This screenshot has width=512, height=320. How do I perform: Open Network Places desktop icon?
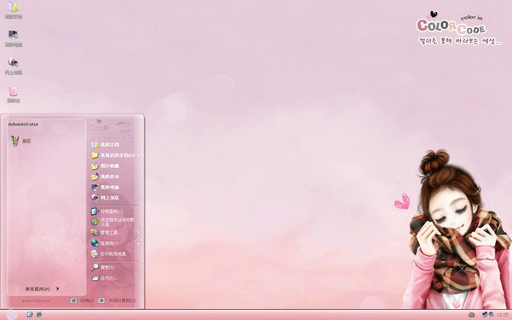coord(14,67)
